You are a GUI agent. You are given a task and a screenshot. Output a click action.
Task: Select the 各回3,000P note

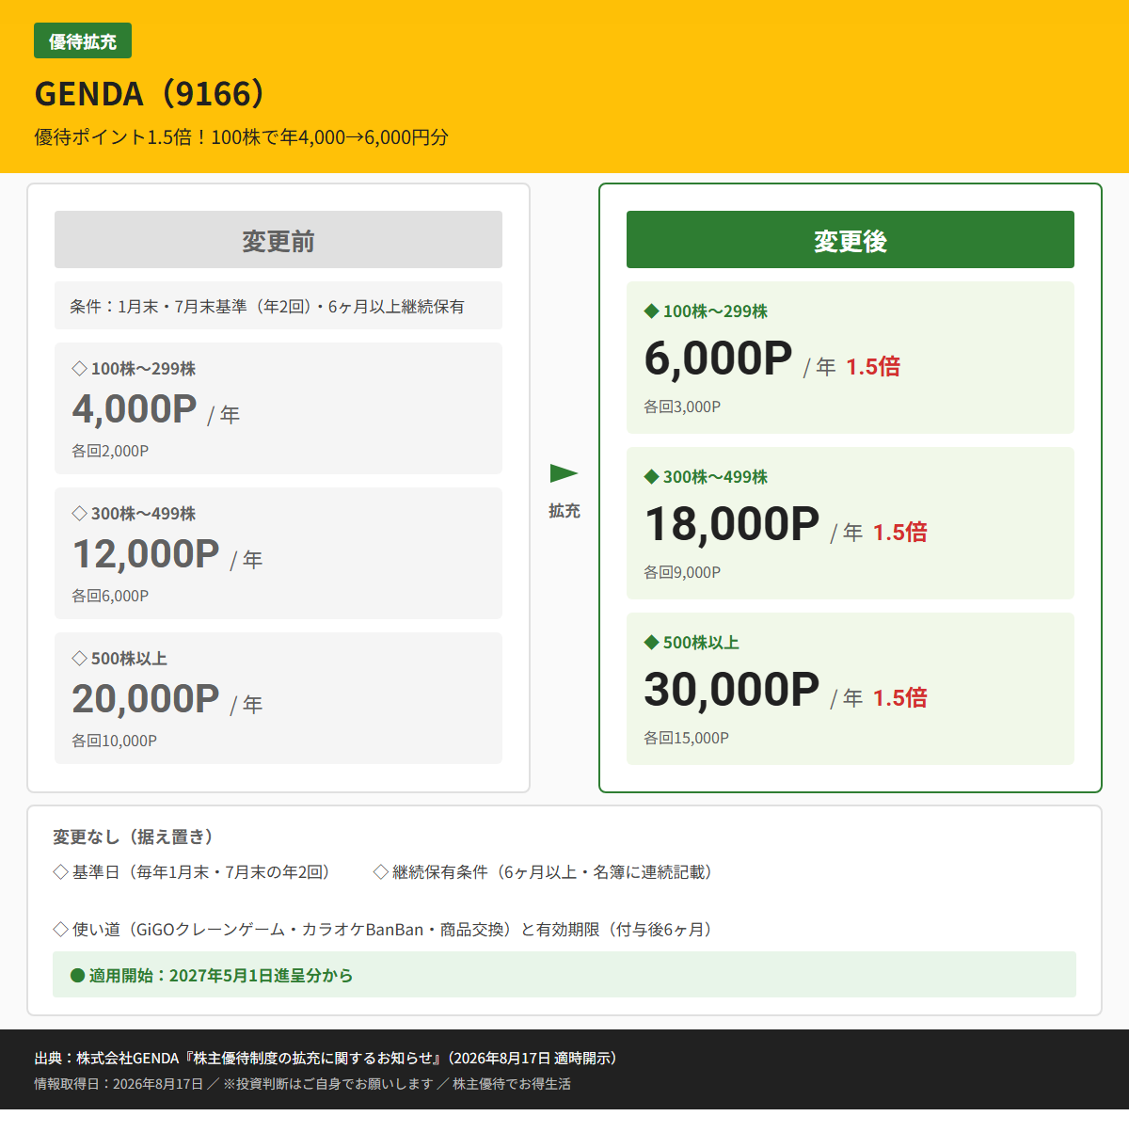682,407
